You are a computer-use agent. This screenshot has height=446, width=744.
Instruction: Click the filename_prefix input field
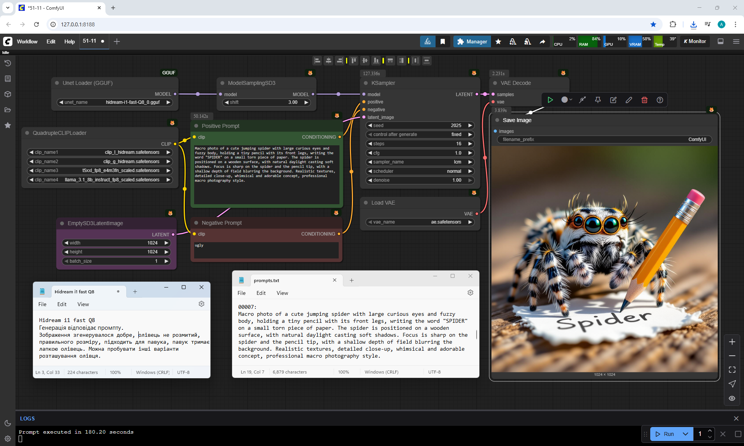tap(604, 139)
